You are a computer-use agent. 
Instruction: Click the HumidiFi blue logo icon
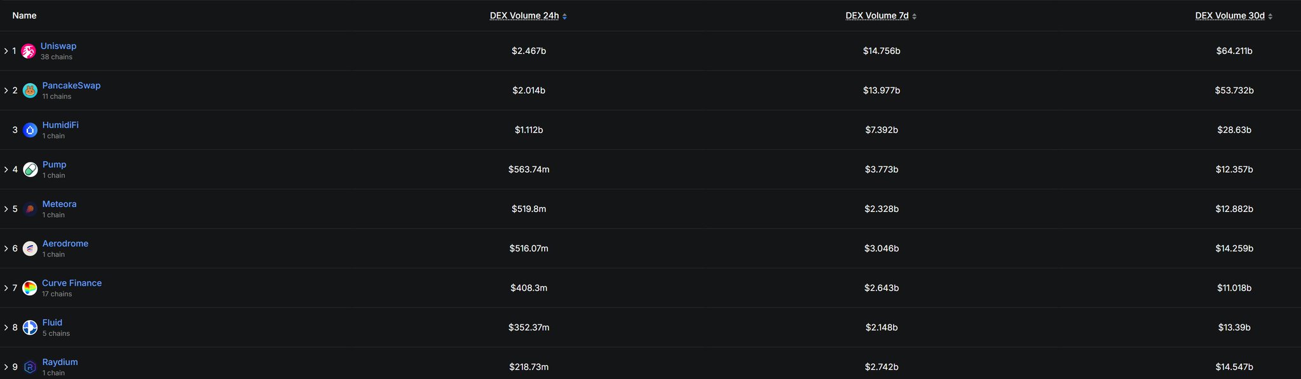pyautogui.click(x=30, y=130)
